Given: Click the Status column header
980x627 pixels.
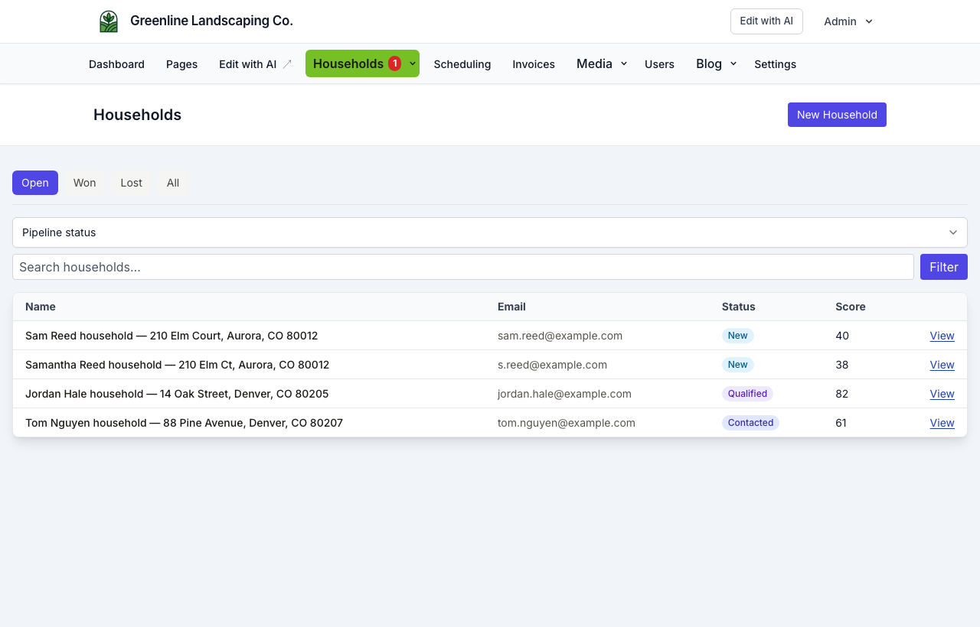Looking at the screenshot, I should pos(738,307).
